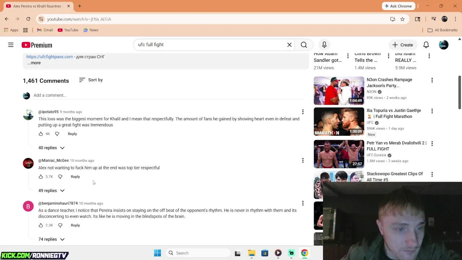Open Ilia Topuria Fight Marathon thumbnail
462x260 pixels.
339,122
